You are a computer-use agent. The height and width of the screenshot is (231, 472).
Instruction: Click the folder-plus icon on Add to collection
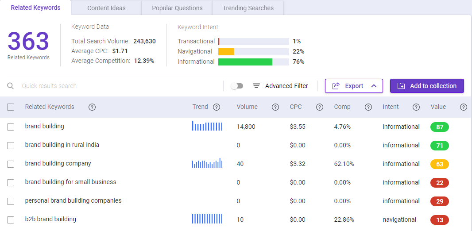(401, 86)
